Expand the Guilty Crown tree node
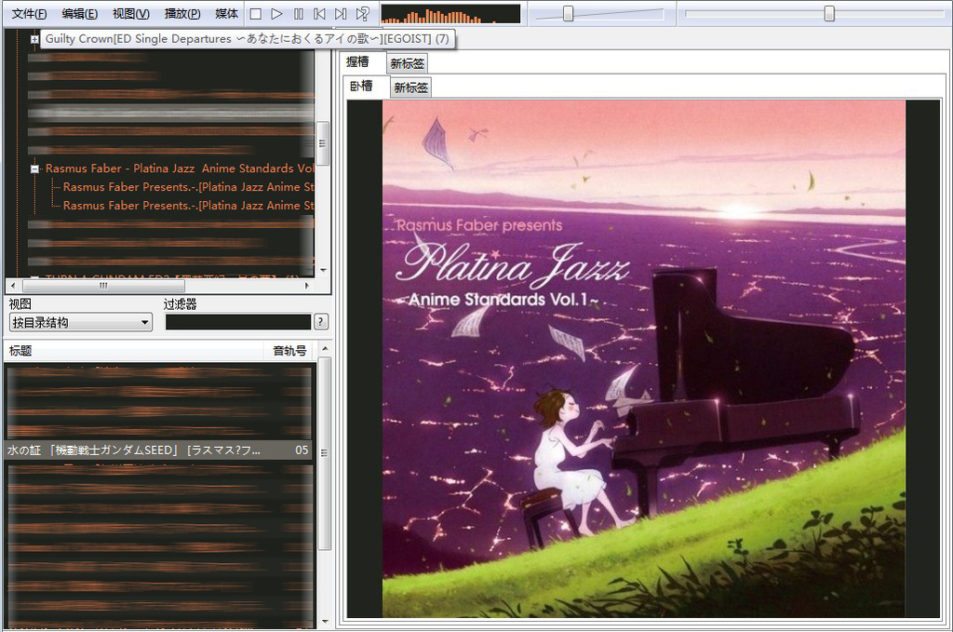 34,40
